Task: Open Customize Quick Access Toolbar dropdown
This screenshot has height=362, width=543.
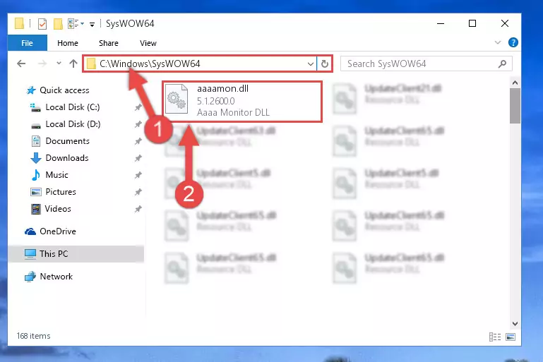Action: tap(92, 24)
